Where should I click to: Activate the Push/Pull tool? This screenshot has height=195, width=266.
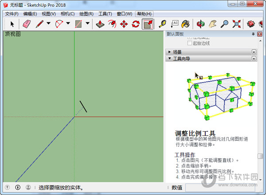[x=100, y=24]
